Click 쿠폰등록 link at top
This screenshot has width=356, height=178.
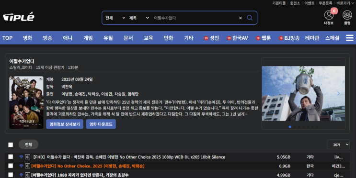(x=325, y=3)
